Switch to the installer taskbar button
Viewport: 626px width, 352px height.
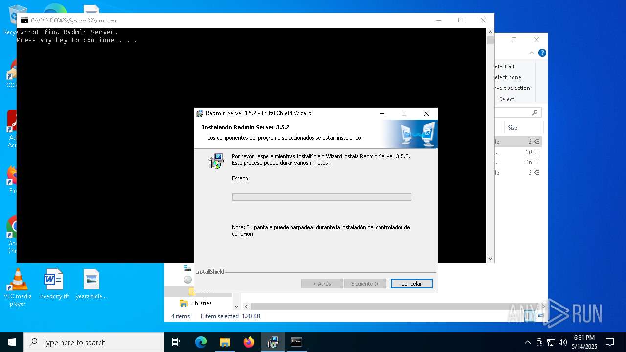coord(272,342)
